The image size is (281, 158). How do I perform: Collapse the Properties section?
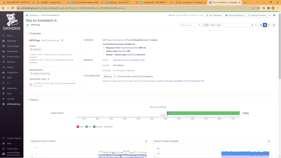coord(28,33)
